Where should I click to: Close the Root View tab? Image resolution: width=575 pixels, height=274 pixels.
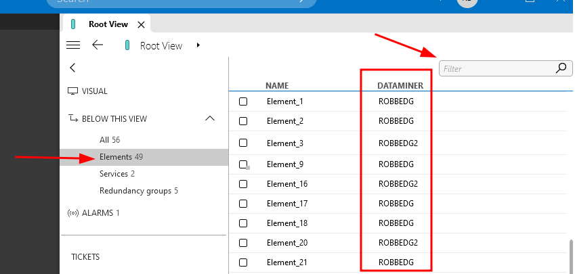tap(141, 24)
